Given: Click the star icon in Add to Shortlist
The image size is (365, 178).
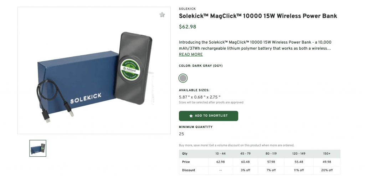Looking at the screenshot, I should pyautogui.click(x=191, y=116).
